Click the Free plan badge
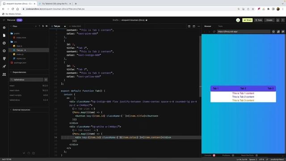The image size is (286, 161). [19, 20]
